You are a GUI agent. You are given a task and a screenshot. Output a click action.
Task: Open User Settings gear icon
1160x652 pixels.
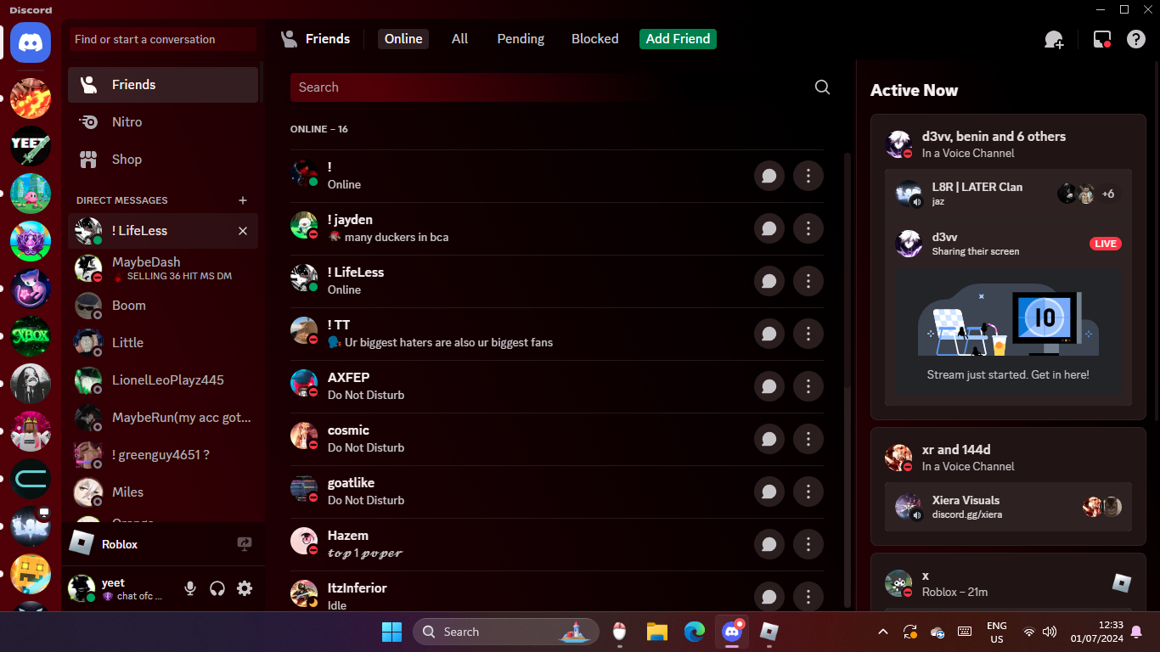[245, 588]
